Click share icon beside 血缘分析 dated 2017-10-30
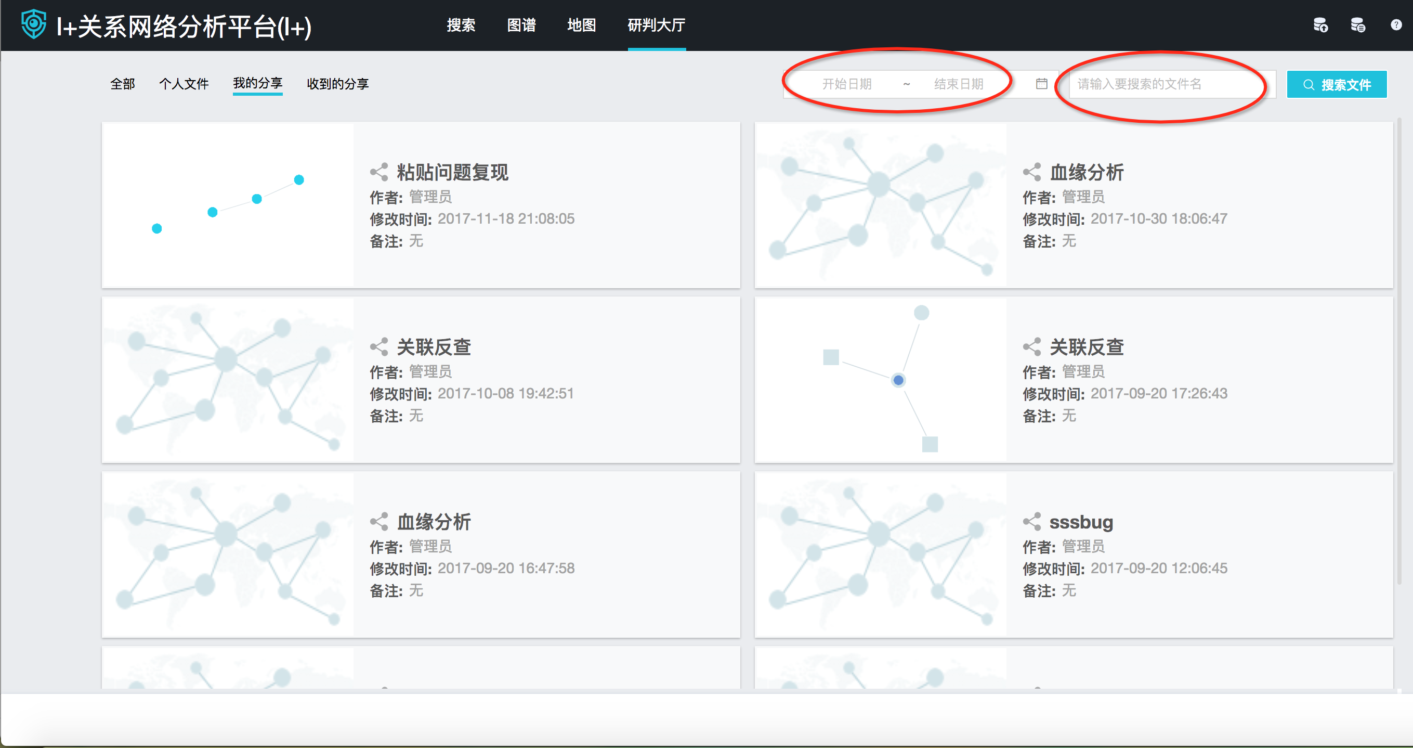The image size is (1413, 748). (1032, 172)
